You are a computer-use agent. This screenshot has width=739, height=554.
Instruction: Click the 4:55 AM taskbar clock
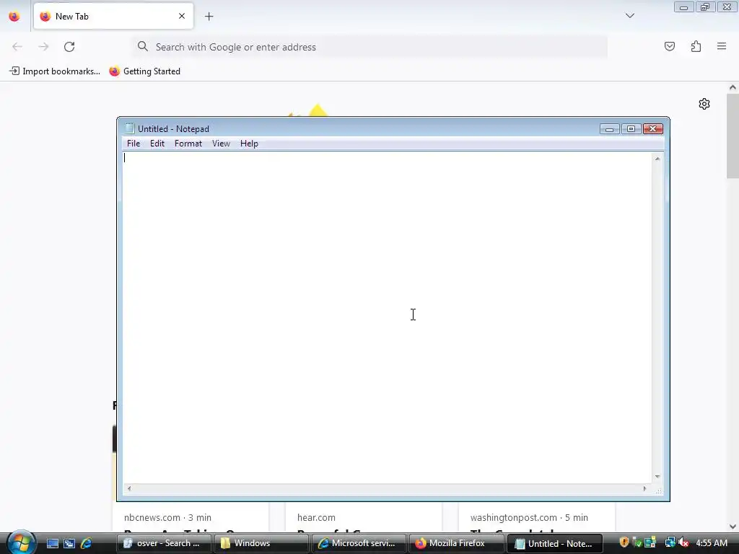[711, 543]
